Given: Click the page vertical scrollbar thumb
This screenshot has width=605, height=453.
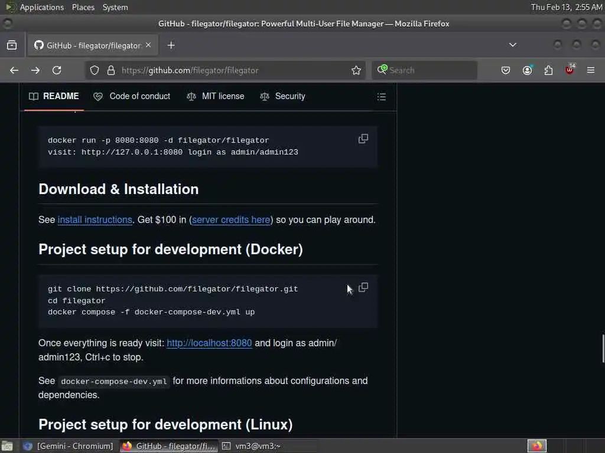Looking at the screenshot, I should (603, 349).
